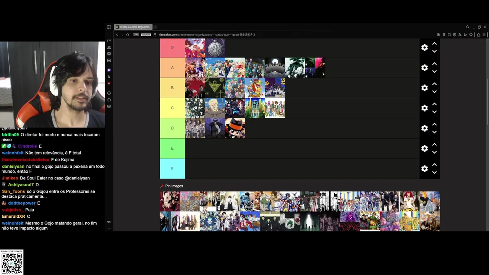Open settings gear for F tier row

(x=424, y=168)
